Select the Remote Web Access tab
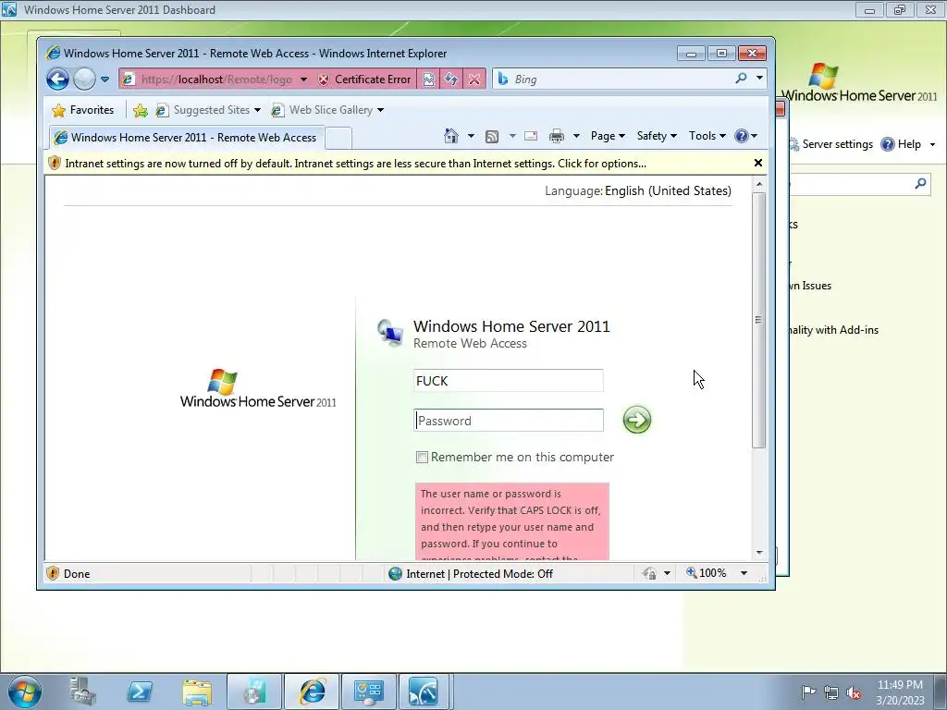Image resolution: width=947 pixels, height=710 pixels. click(x=187, y=138)
